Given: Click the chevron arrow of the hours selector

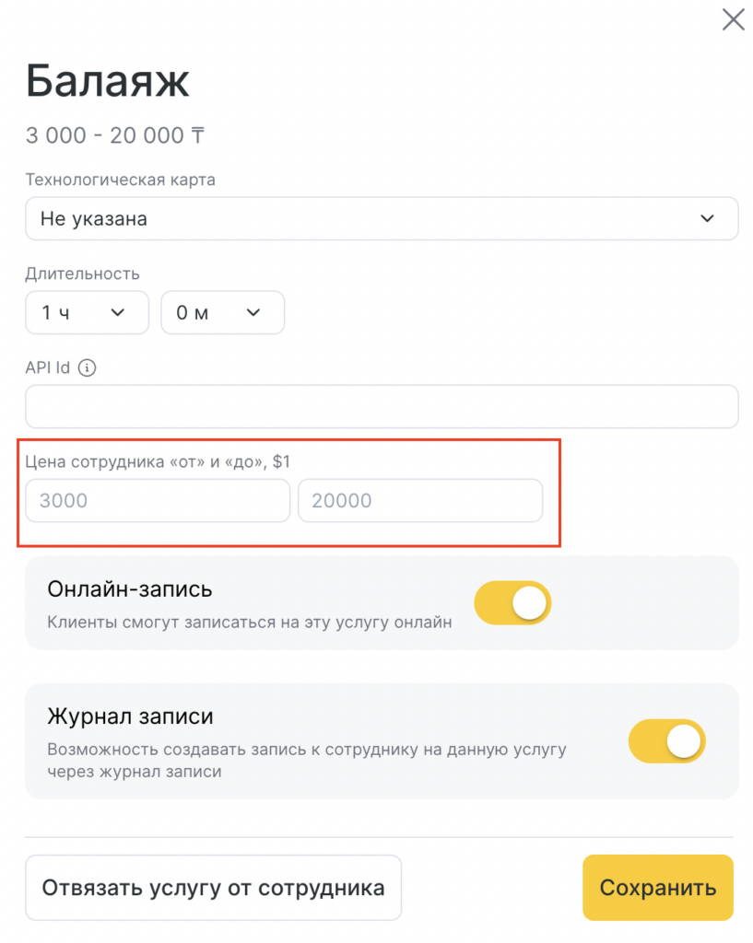Looking at the screenshot, I should [x=117, y=313].
